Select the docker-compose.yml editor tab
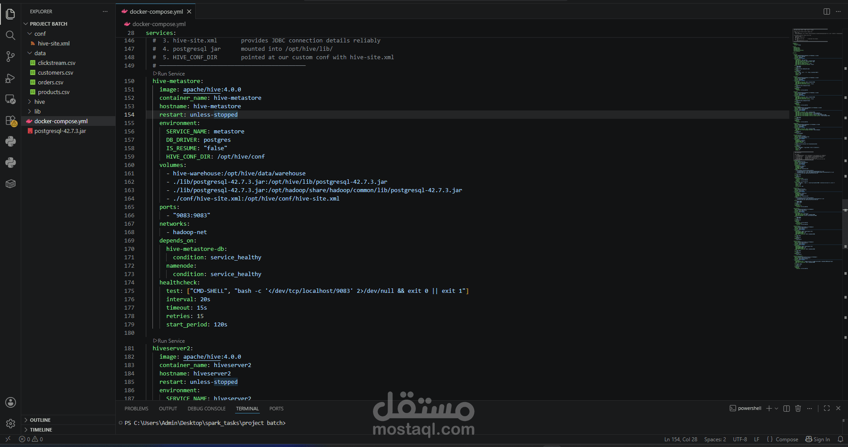This screenshot has height=447, width=848. point(156,11)
